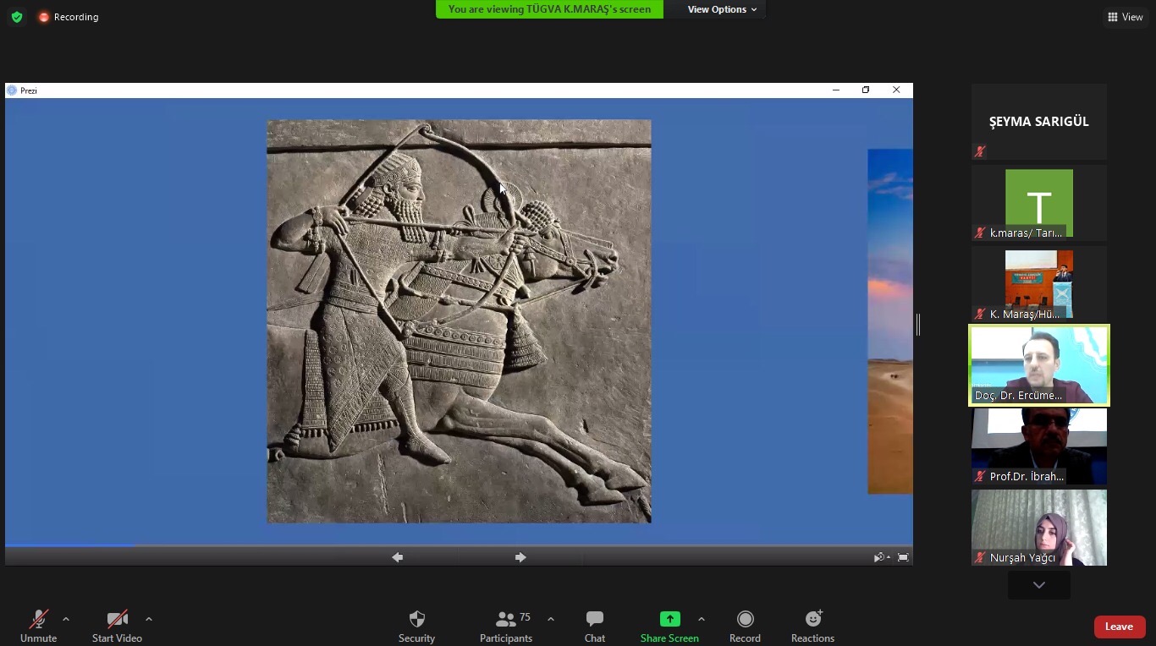Unmute the microphone
1156x646 pixels.
(38, 620)
